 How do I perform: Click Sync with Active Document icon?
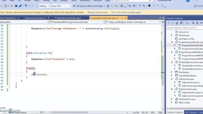click(x=193, y=23)
